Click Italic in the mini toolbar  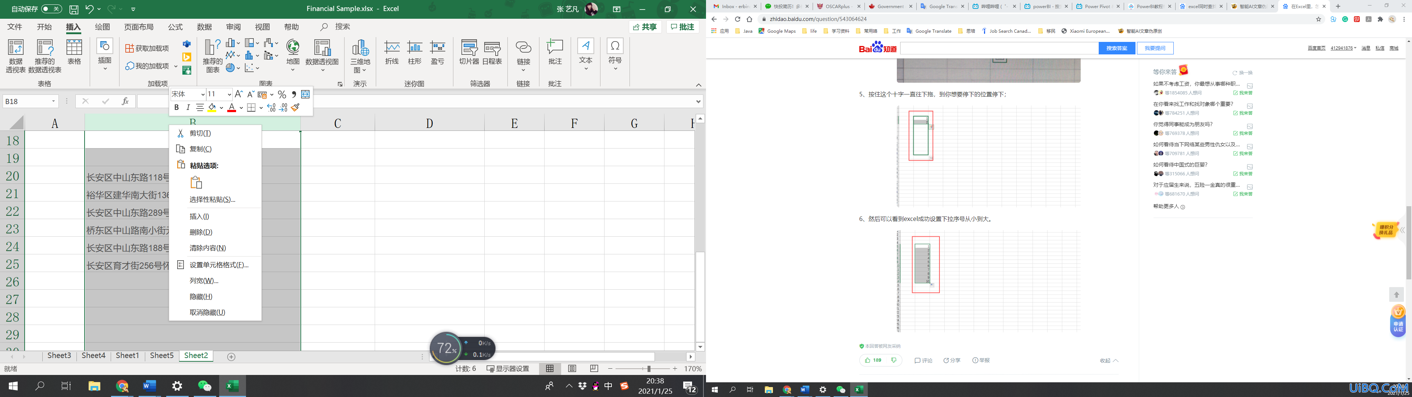pyautogui.click(x=188, y=108)
